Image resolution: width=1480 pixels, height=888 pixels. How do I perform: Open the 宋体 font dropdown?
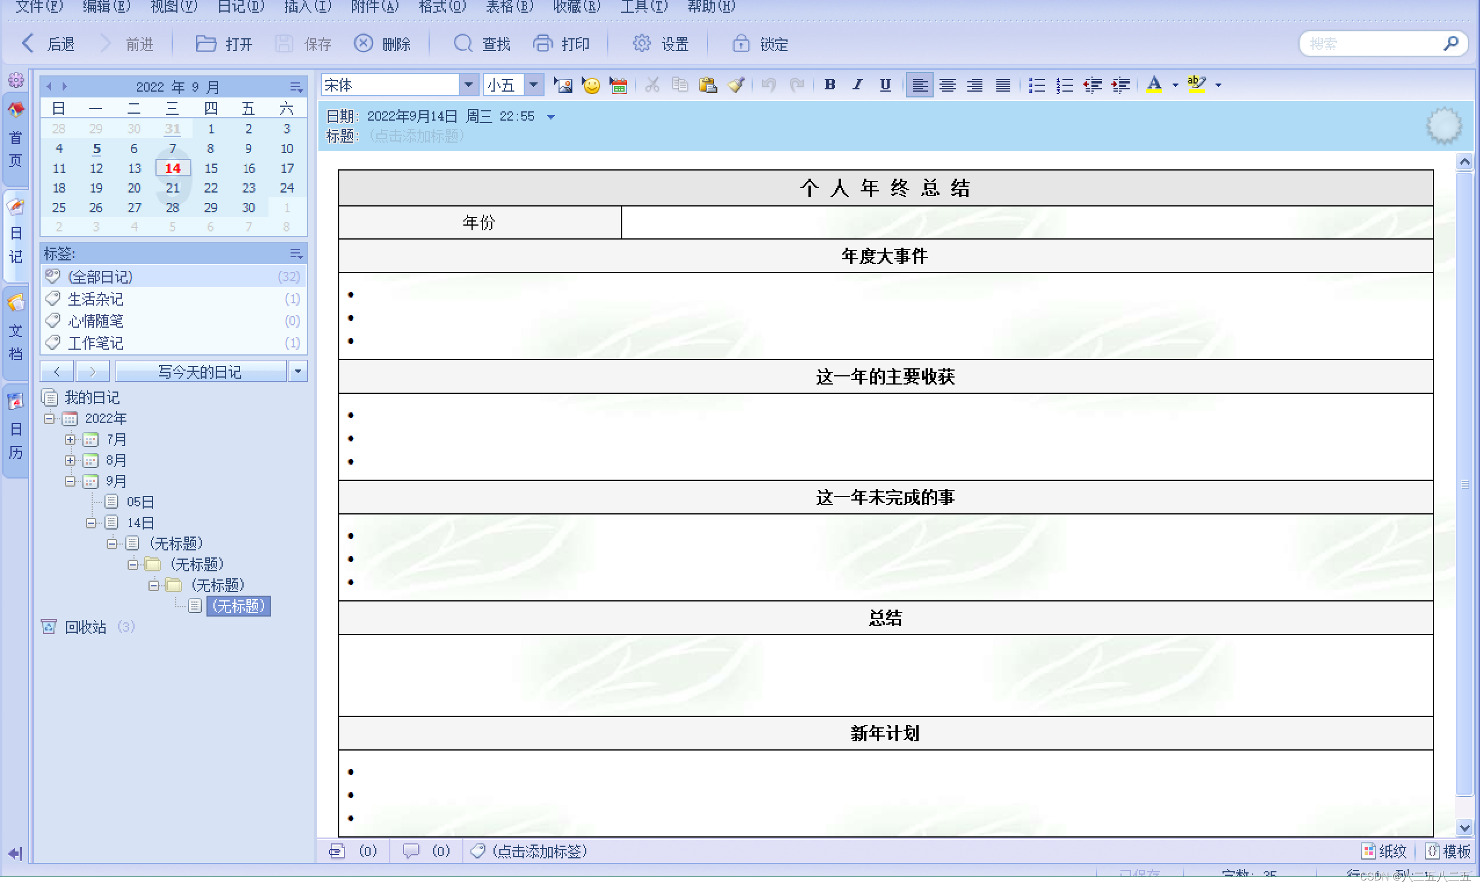click(469, 85)
